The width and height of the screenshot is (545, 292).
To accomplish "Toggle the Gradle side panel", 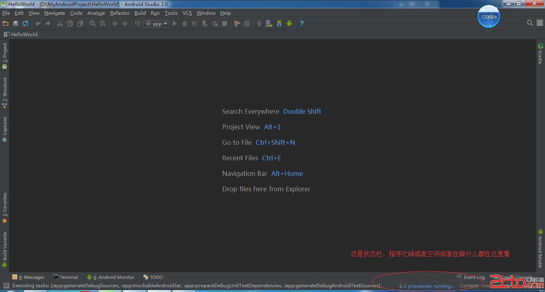I will click(540, 54).
